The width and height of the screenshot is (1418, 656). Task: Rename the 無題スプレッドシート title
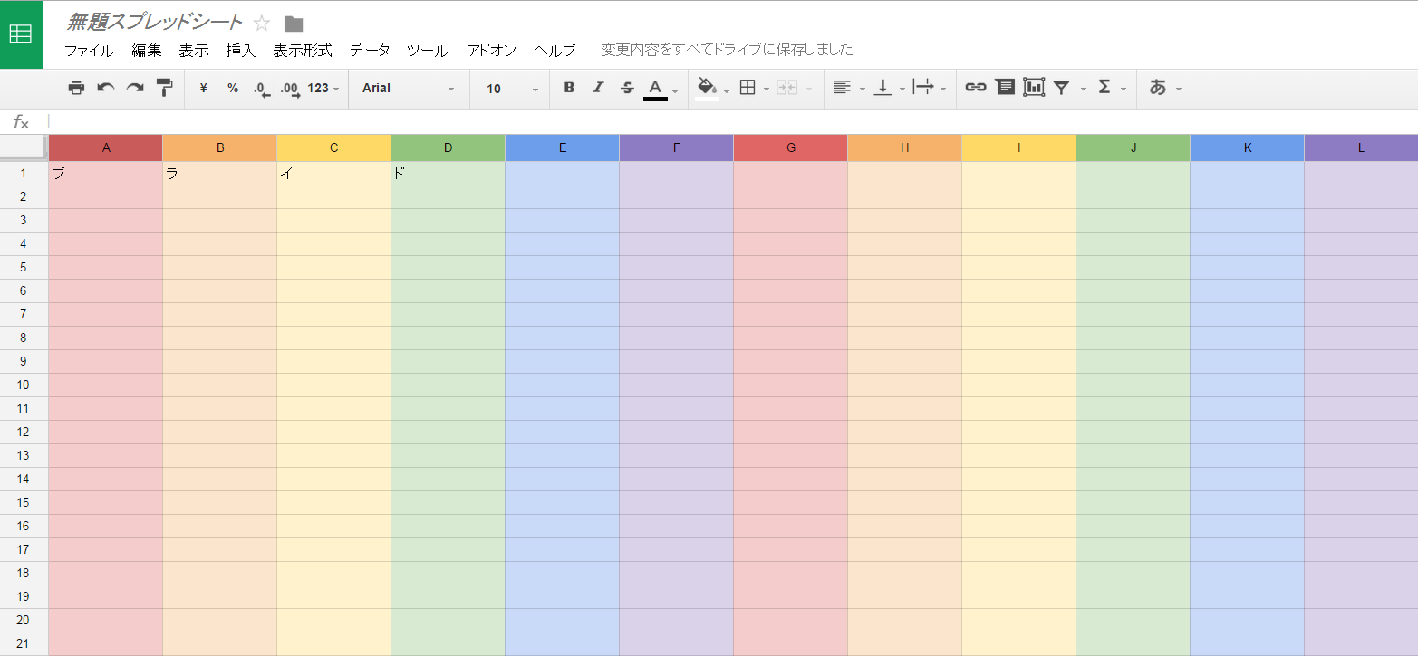click(x=155, y=23)
